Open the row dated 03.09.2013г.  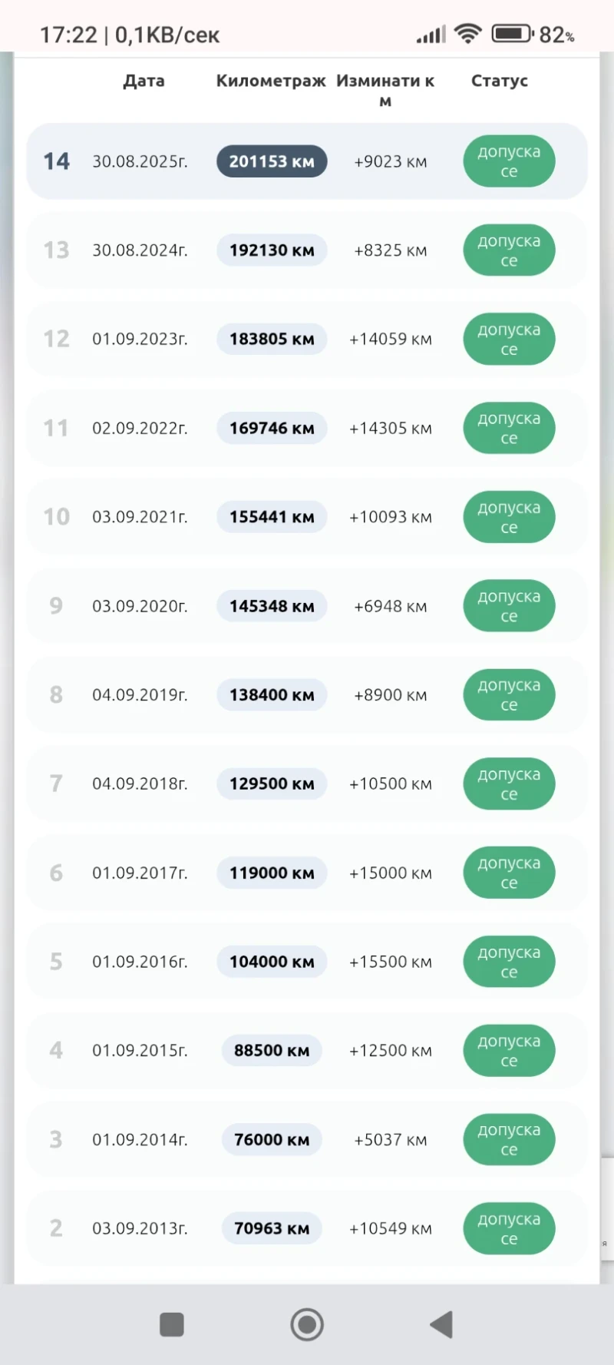[x=140, y=1228]
